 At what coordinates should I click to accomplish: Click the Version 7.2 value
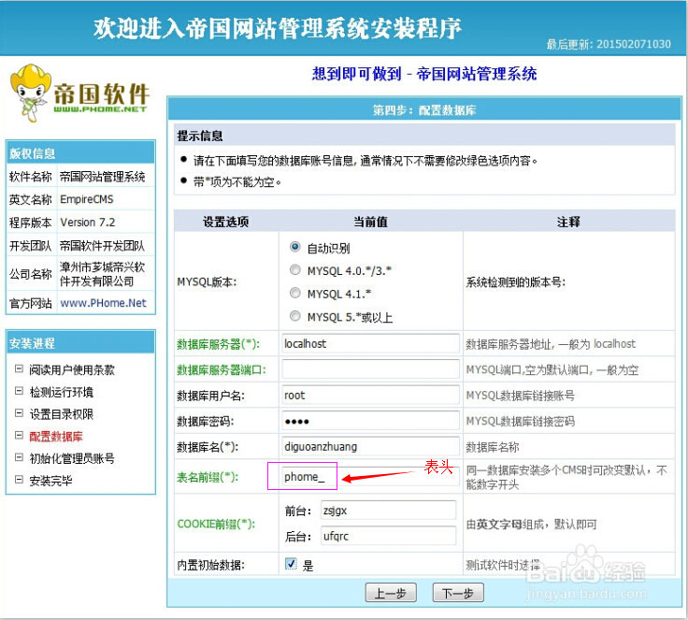pos(87,223)
